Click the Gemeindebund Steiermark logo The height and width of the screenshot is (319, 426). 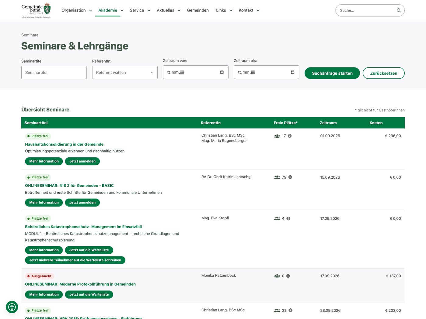(x=36, y=10)
